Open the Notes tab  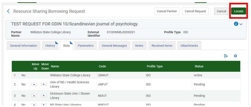pos(139,46)
